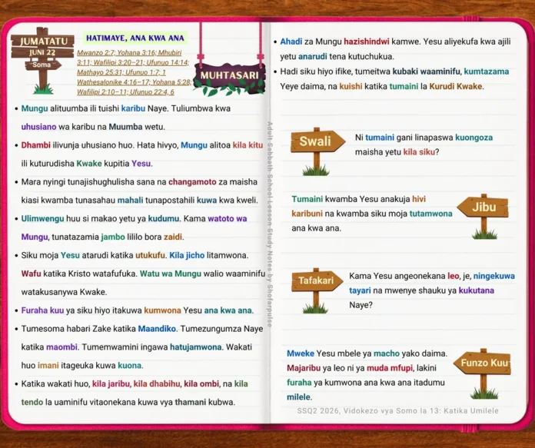Click the phrase Kurudi Kwake
The width and height of the screenshot is (535, 448).
[456, 86]
